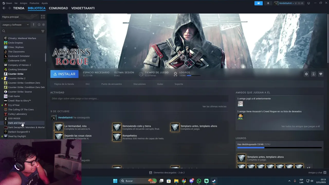Screen dimensions: 329x185
Task: Show game information icon
Action: pyautogui.click(x=314, y=74)
